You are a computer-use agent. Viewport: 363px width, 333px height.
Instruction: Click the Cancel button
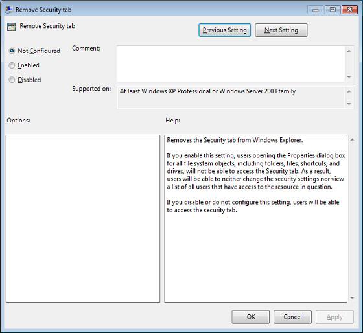pyautogui.click(x=292, y=317)
